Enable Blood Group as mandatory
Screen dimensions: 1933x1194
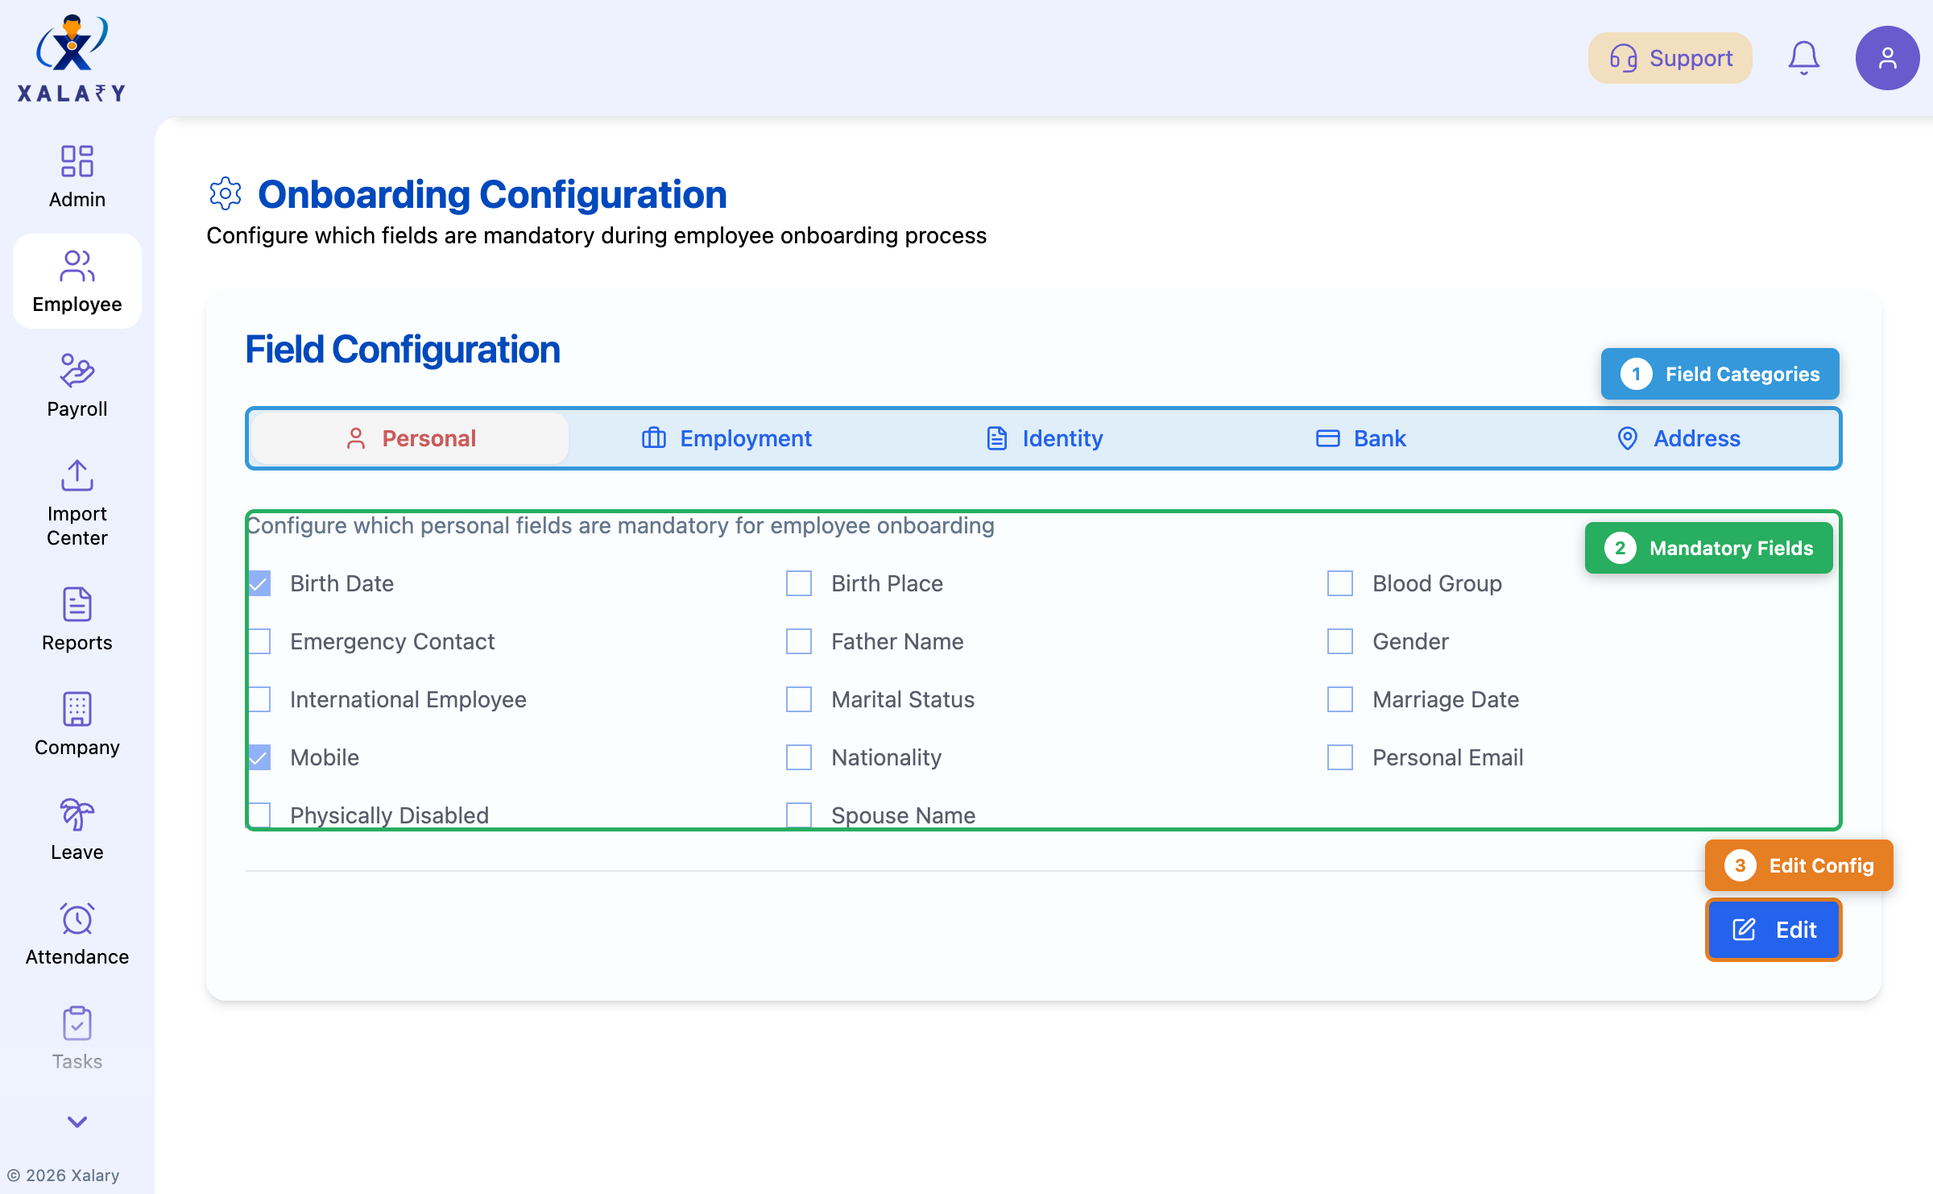pyautogui.click(x=1339, y=583)
